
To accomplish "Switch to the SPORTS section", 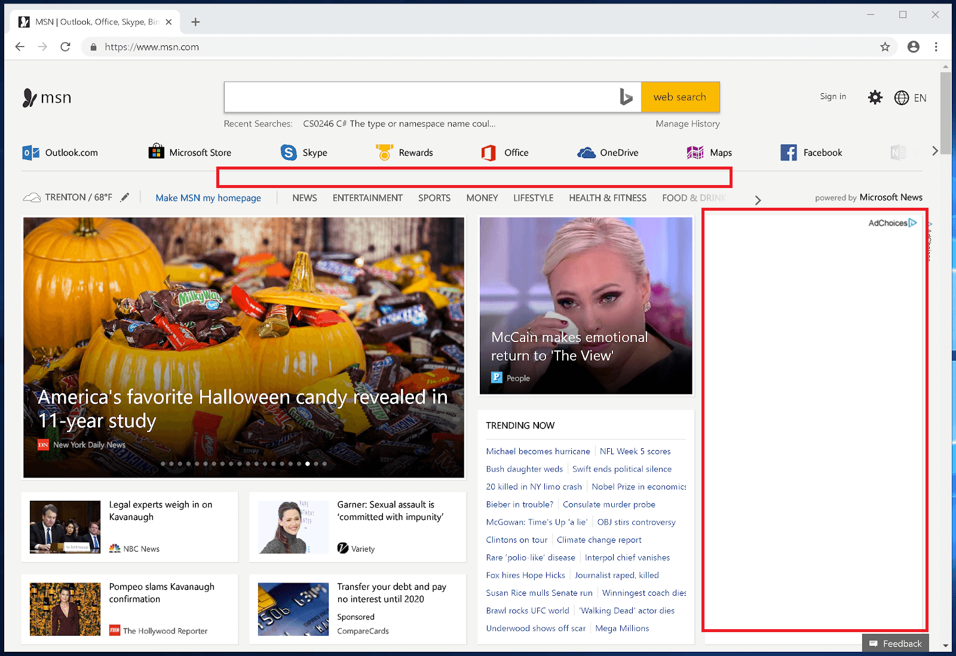I will coord(434,198).
